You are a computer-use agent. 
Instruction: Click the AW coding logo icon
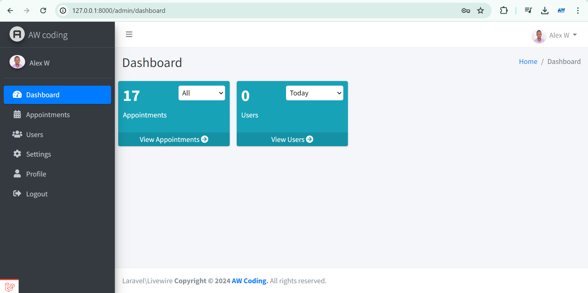point(17,34)
